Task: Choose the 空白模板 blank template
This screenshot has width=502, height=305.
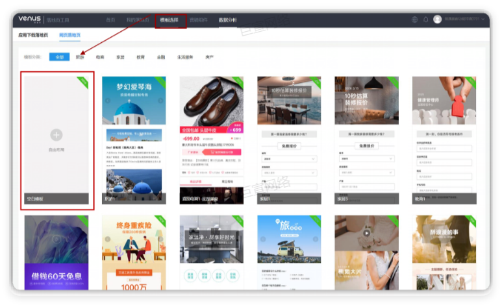Action: pyautogui.click(x=56, y=140)
